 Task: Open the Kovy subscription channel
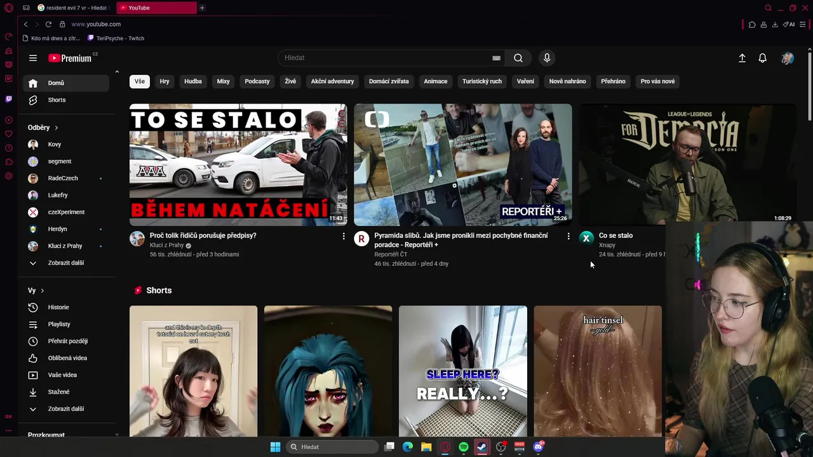point(66,145)
